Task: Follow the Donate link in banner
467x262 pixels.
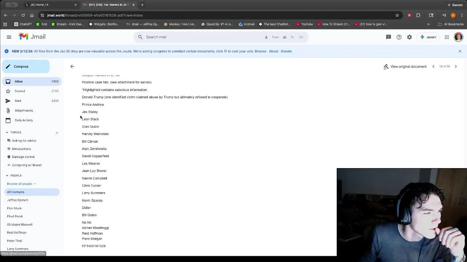Action: pyautogui.click(x=286, y=51)
